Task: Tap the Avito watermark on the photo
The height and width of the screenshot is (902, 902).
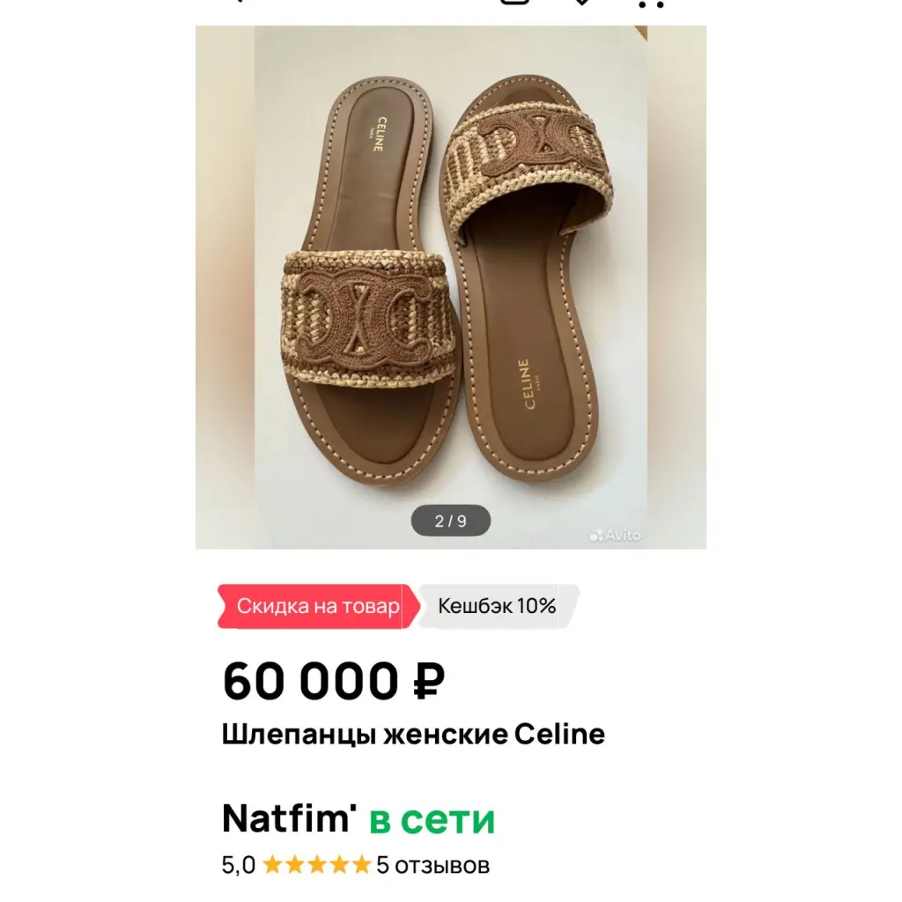Action: pos(615,535)
